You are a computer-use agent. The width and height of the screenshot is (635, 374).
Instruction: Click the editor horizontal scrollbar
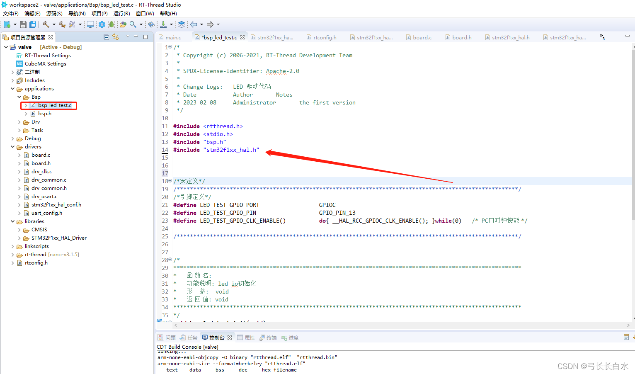(402, 325)
